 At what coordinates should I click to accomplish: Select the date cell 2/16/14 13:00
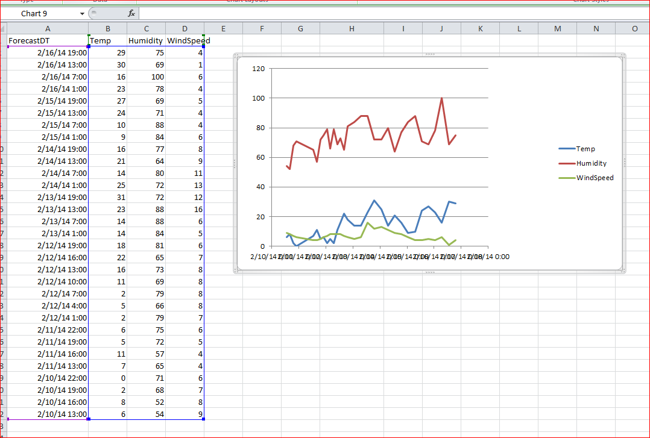48,64
